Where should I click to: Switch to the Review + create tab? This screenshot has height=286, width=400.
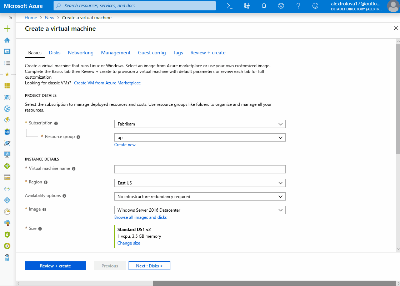pyautogui.click(x=208, y=53)
